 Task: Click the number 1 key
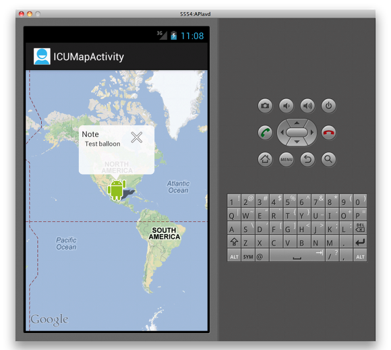[234, 200]
